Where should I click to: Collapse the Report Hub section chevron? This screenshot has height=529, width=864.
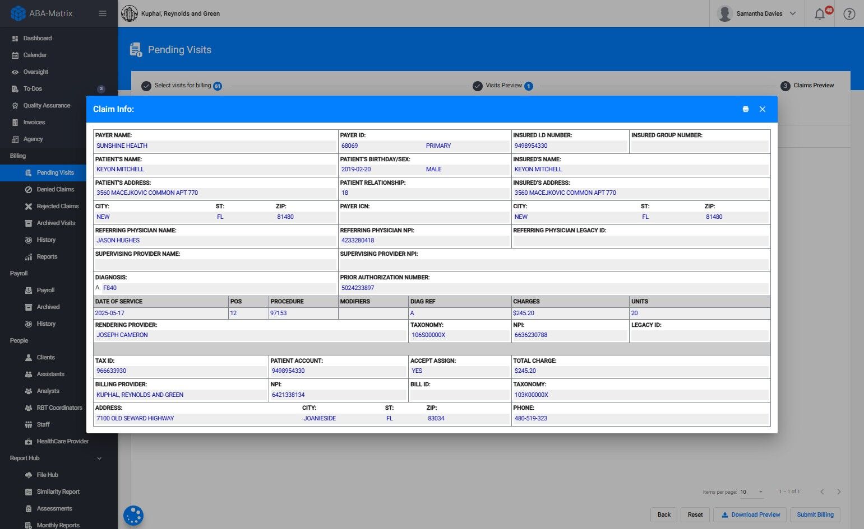(99, 458)
